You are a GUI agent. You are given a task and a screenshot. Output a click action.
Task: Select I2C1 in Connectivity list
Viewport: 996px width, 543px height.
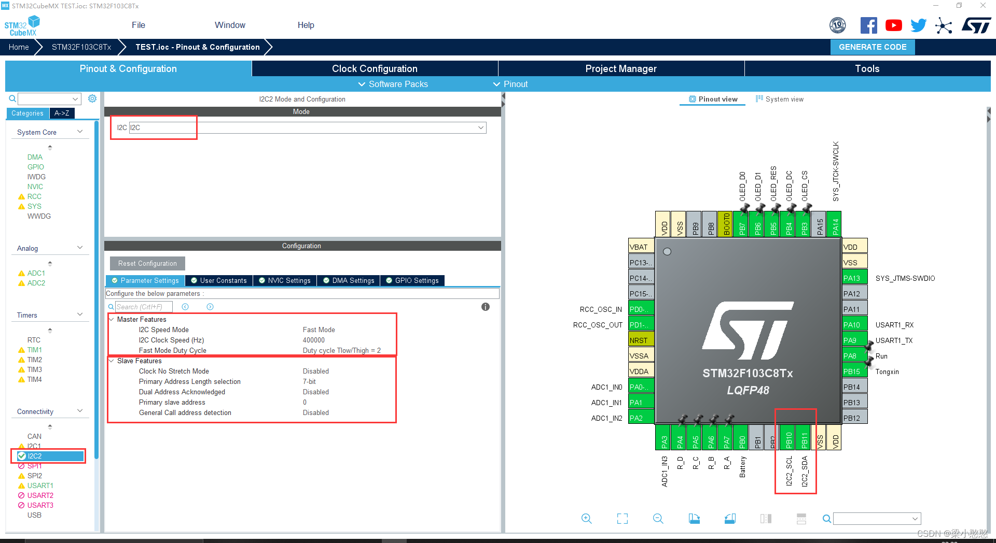tap(34, 446)
